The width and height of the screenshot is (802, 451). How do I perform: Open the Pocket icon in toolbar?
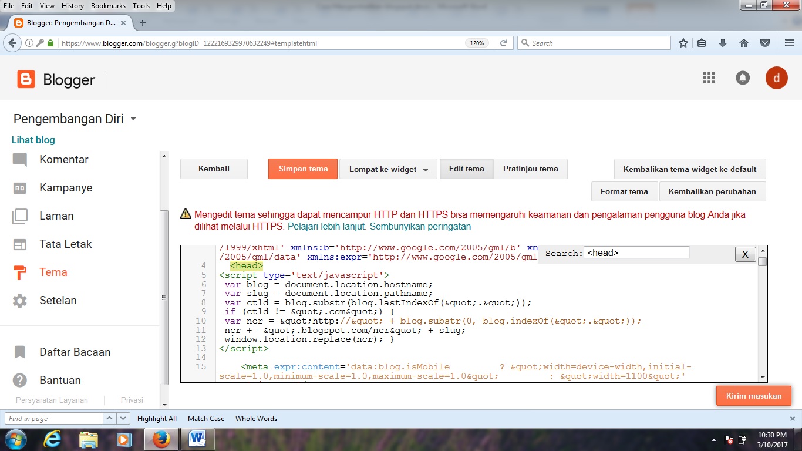(x=765, y=43)
